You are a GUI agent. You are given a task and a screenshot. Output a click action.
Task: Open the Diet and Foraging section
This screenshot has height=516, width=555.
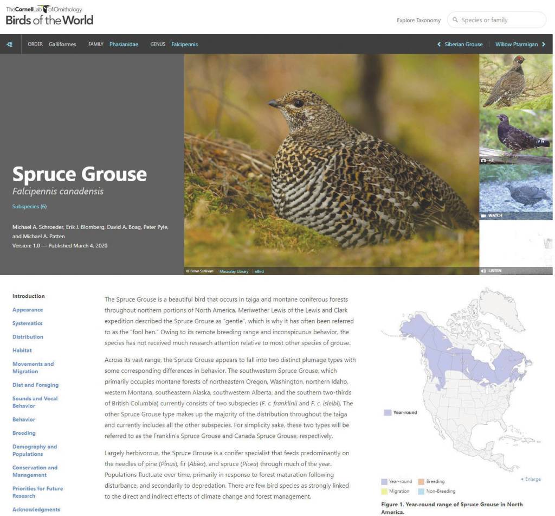(x=35, y=385)
